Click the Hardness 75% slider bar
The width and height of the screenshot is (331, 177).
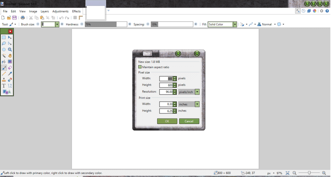pyautogui.click(x=106, y=24)
